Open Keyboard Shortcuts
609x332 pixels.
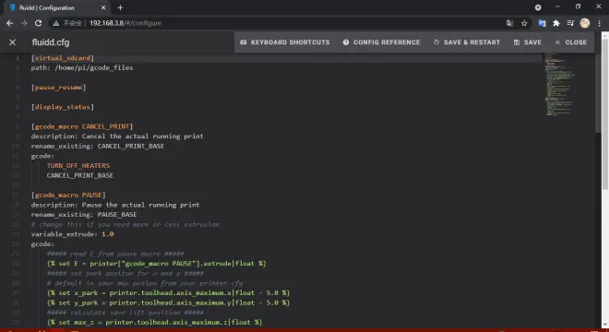(285, 42)
